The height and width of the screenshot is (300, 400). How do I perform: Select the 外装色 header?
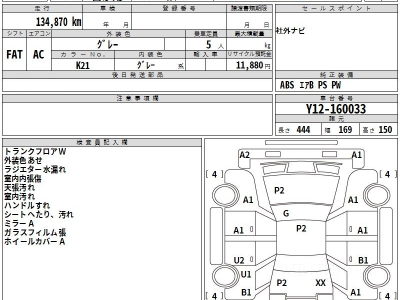pos(118,34)
